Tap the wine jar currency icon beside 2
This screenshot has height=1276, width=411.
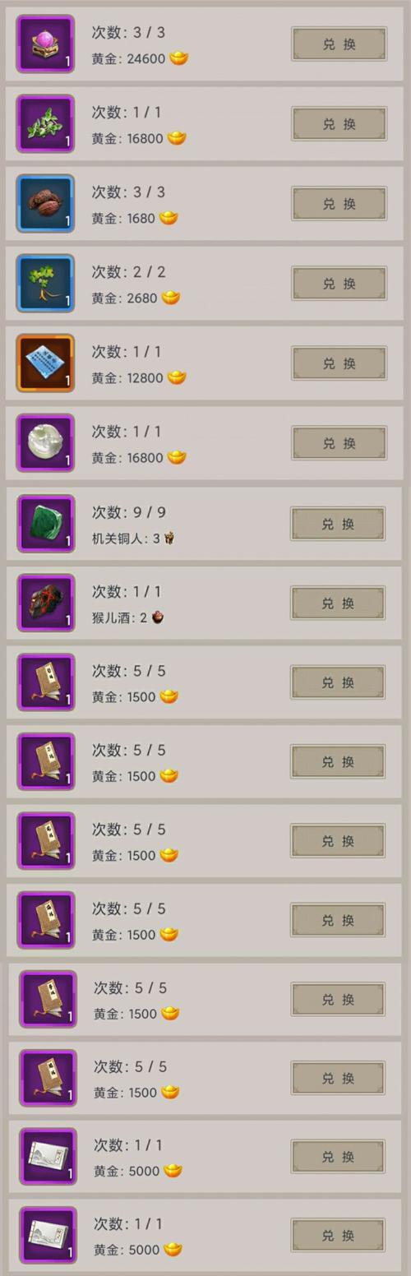pos(157,617)
